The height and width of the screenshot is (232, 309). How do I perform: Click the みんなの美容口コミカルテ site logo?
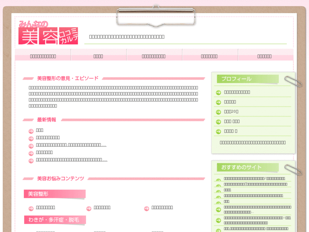pos(48,33)
